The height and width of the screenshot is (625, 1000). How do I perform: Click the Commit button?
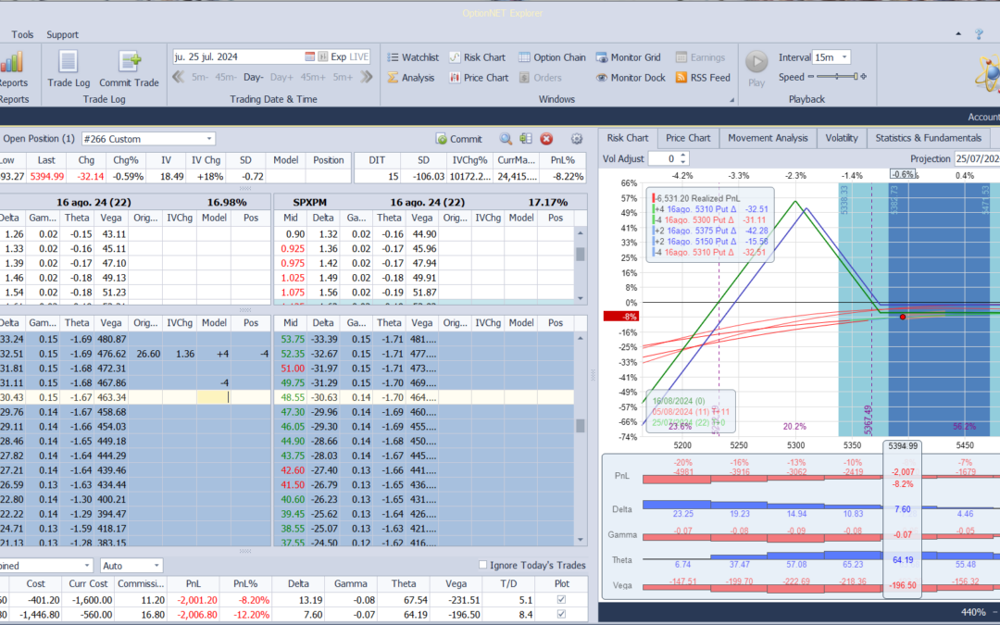click(459, 138)
